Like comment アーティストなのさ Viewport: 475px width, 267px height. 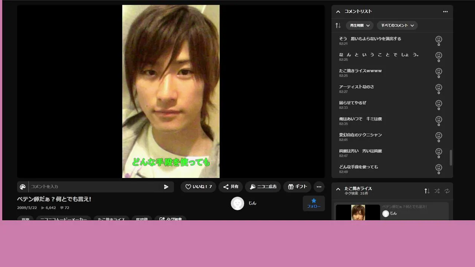click(439, 88)
